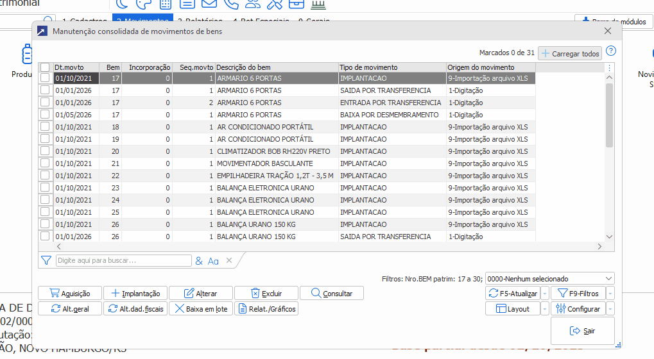654x359 pixels.
Task: Click the tools wrench icon in top toolbar
Action: pos(275,4)
